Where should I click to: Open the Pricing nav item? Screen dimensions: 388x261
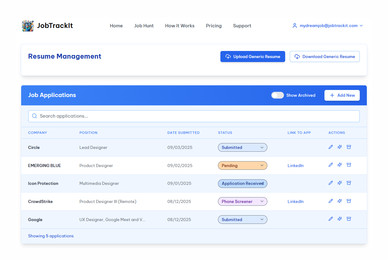pos(214,26)
